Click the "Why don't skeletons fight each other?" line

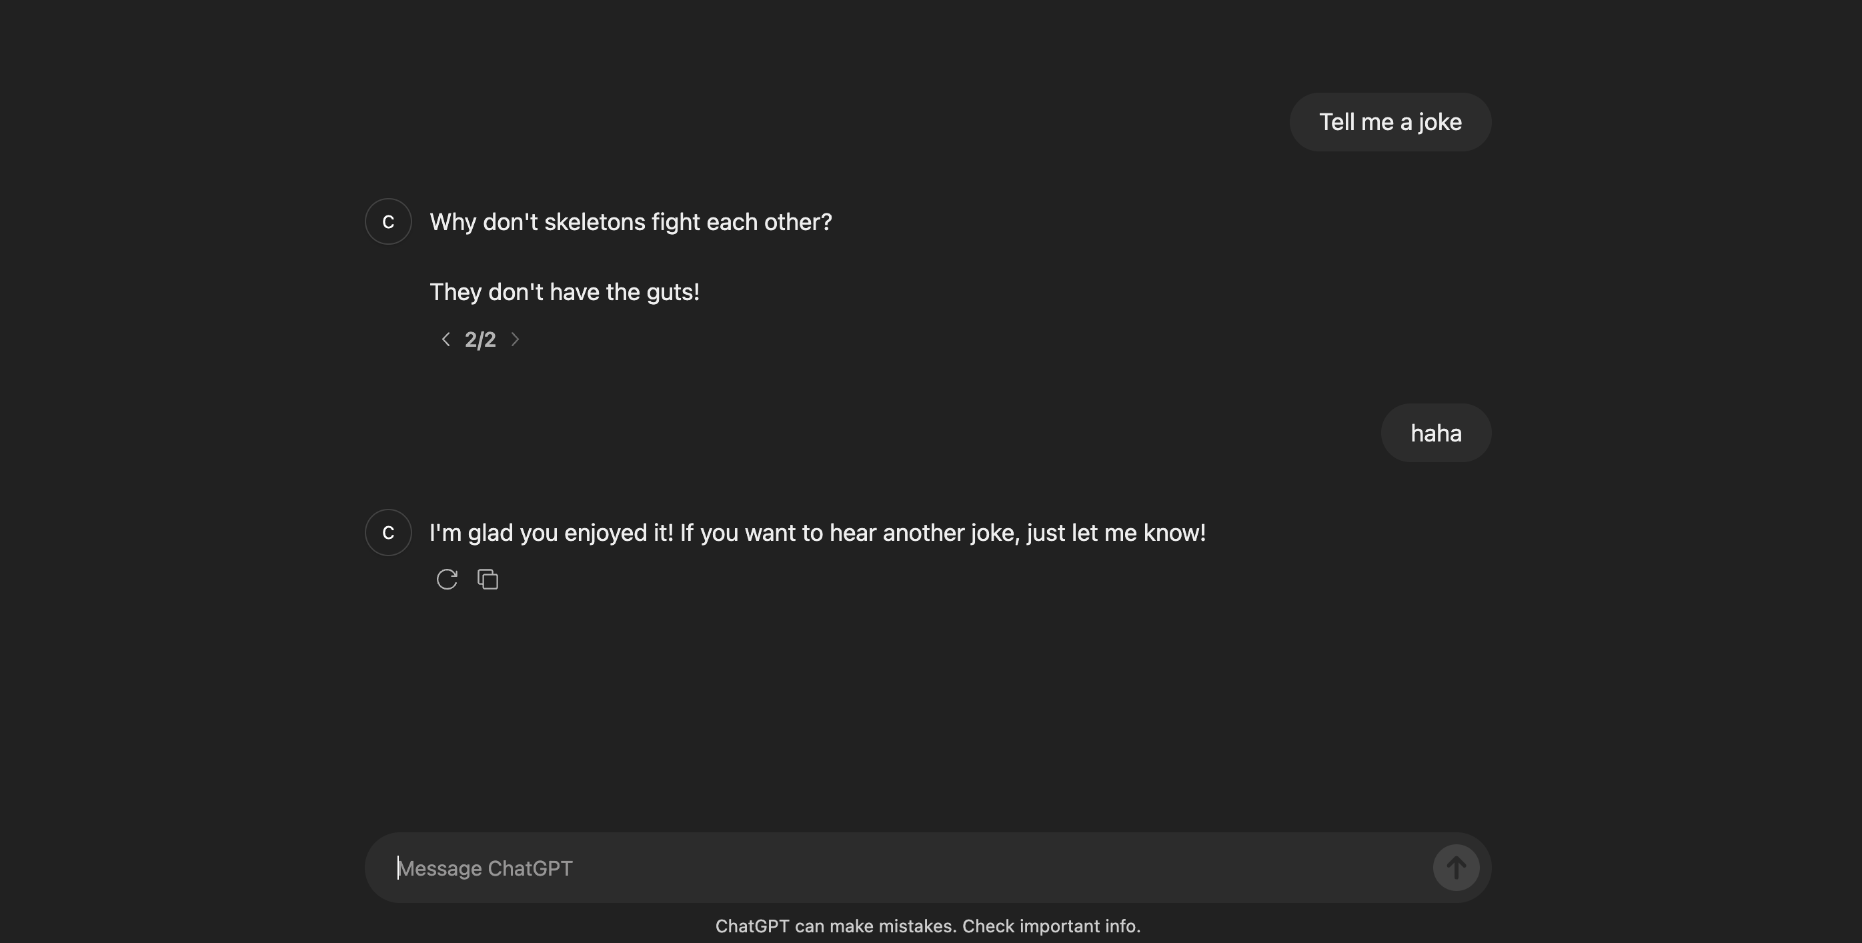coord(630,222)
